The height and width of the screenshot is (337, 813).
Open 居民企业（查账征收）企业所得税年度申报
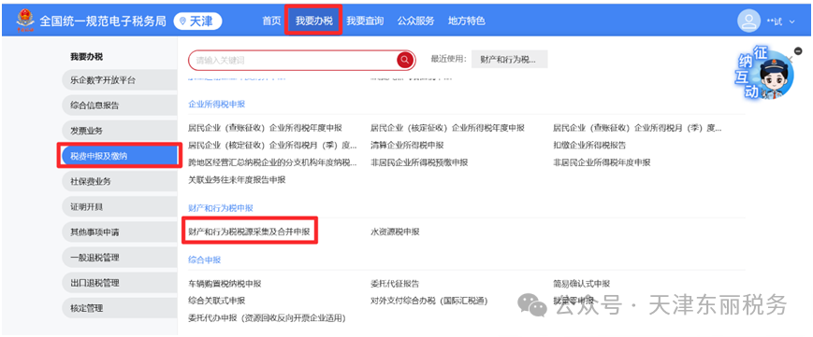[265, 128]
